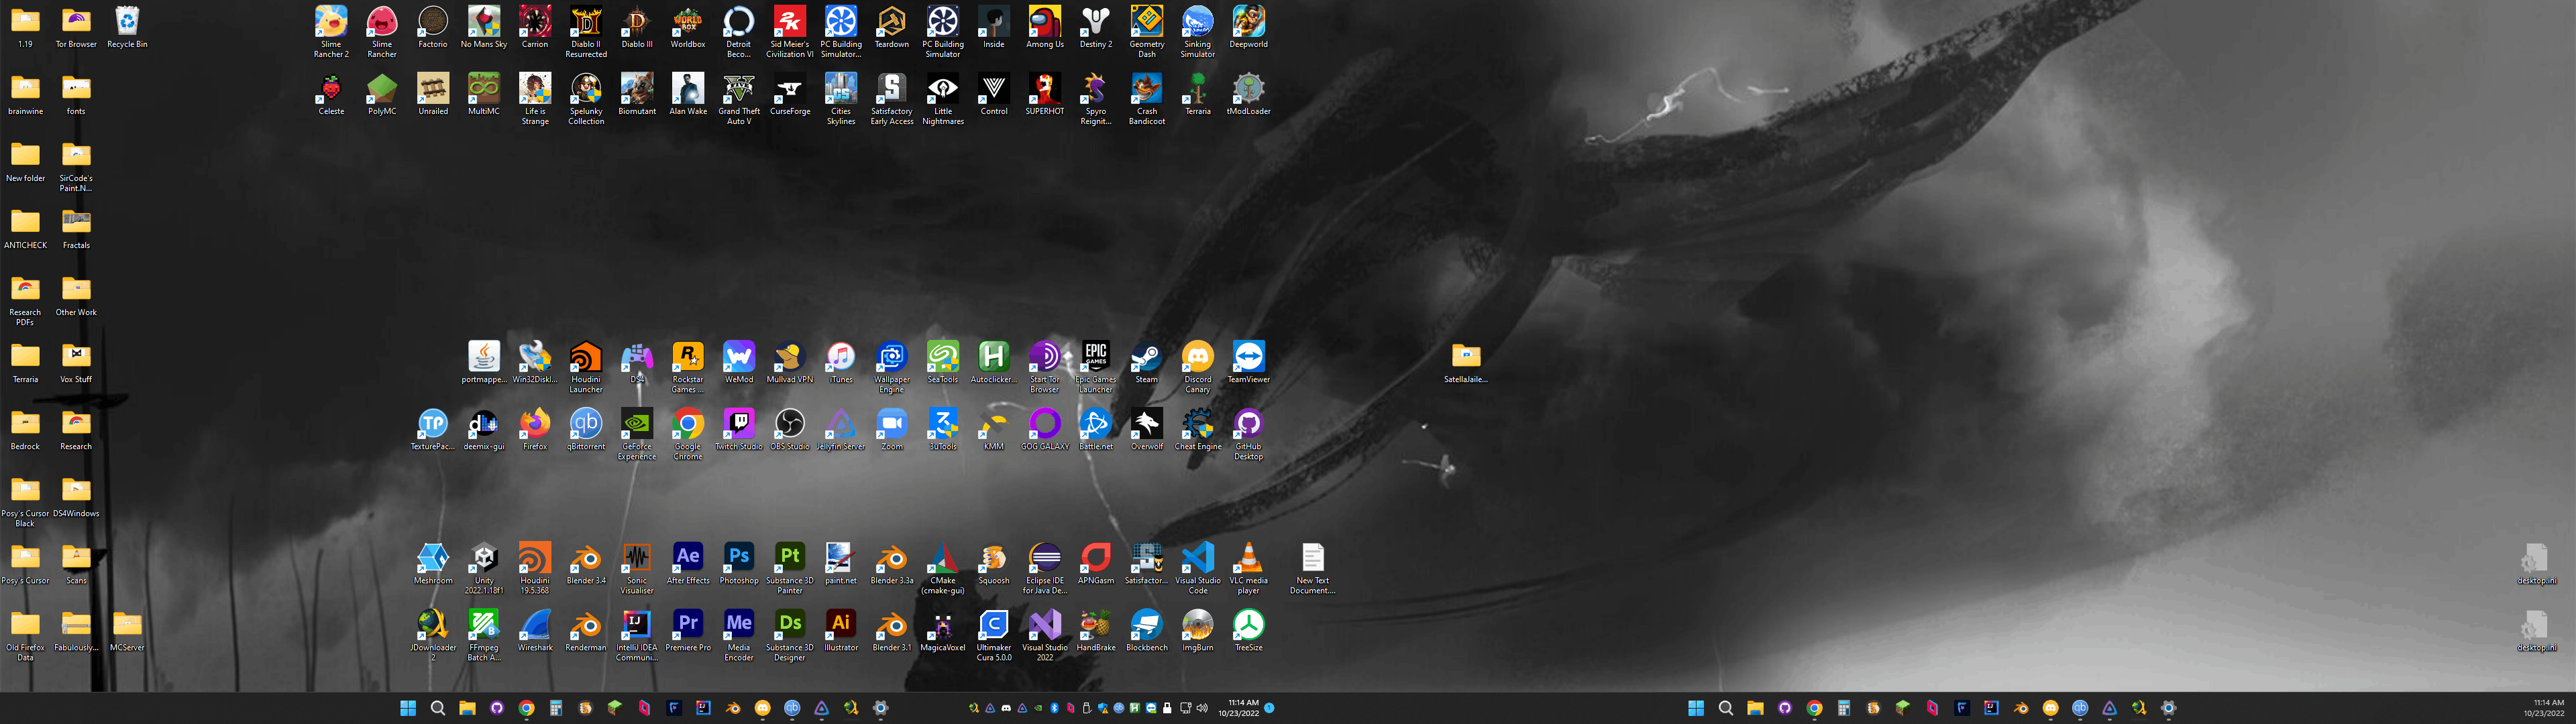The height and width of the screenshot is (724, 2576).
Task: Select the Wallpaper Engine icon
Action: click(x=892, y=366)
